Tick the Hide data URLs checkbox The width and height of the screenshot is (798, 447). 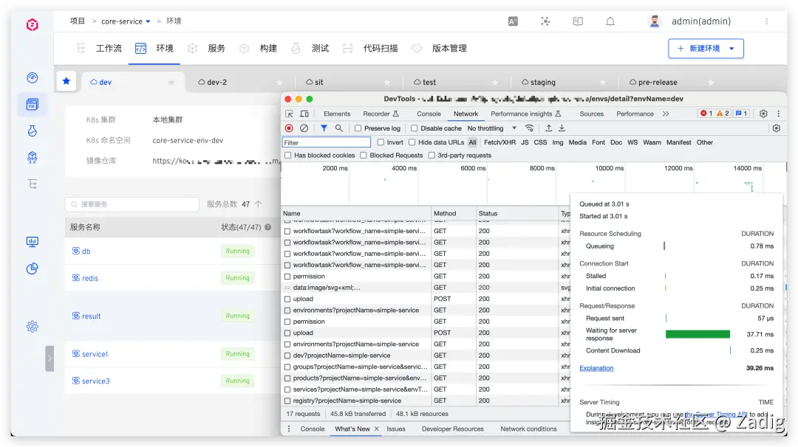pyautogui.click(x=412, y=143)
